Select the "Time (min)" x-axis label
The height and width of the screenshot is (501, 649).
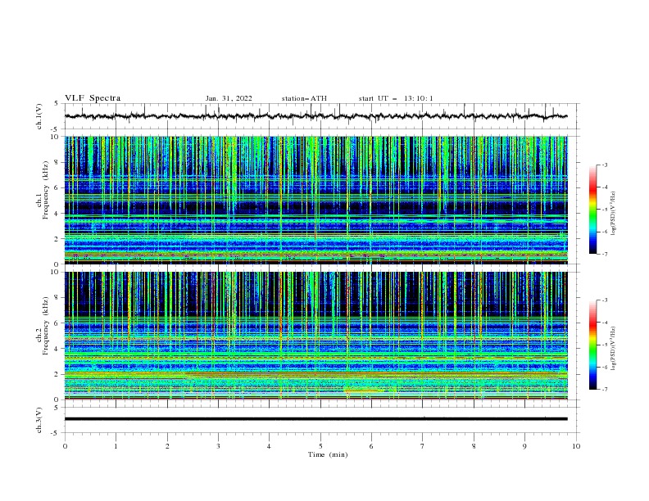(328, 454)
